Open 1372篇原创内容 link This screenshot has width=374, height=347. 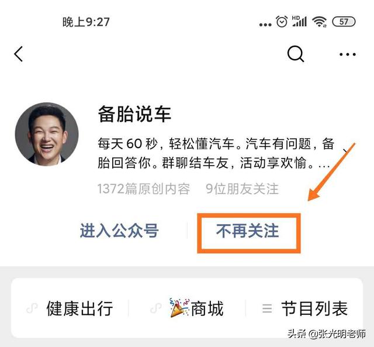pyautogui.click(x=144, y=189)
